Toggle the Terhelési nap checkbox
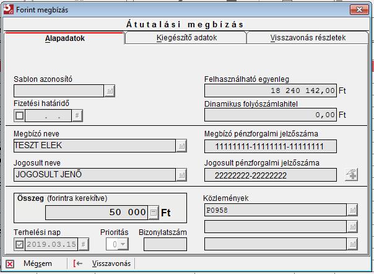 [x=19, y=244]
